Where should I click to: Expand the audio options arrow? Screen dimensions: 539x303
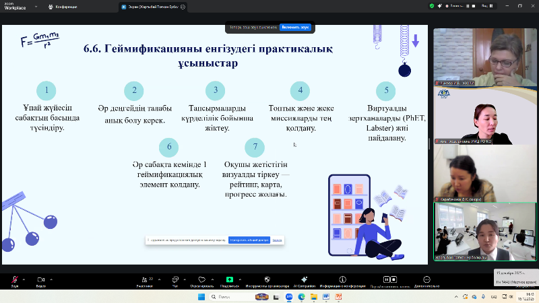pyautogui.click(x=25, y=279)
